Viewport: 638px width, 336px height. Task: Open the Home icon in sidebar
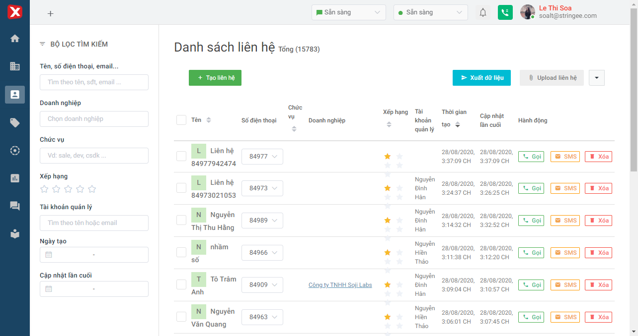point(15,38)
